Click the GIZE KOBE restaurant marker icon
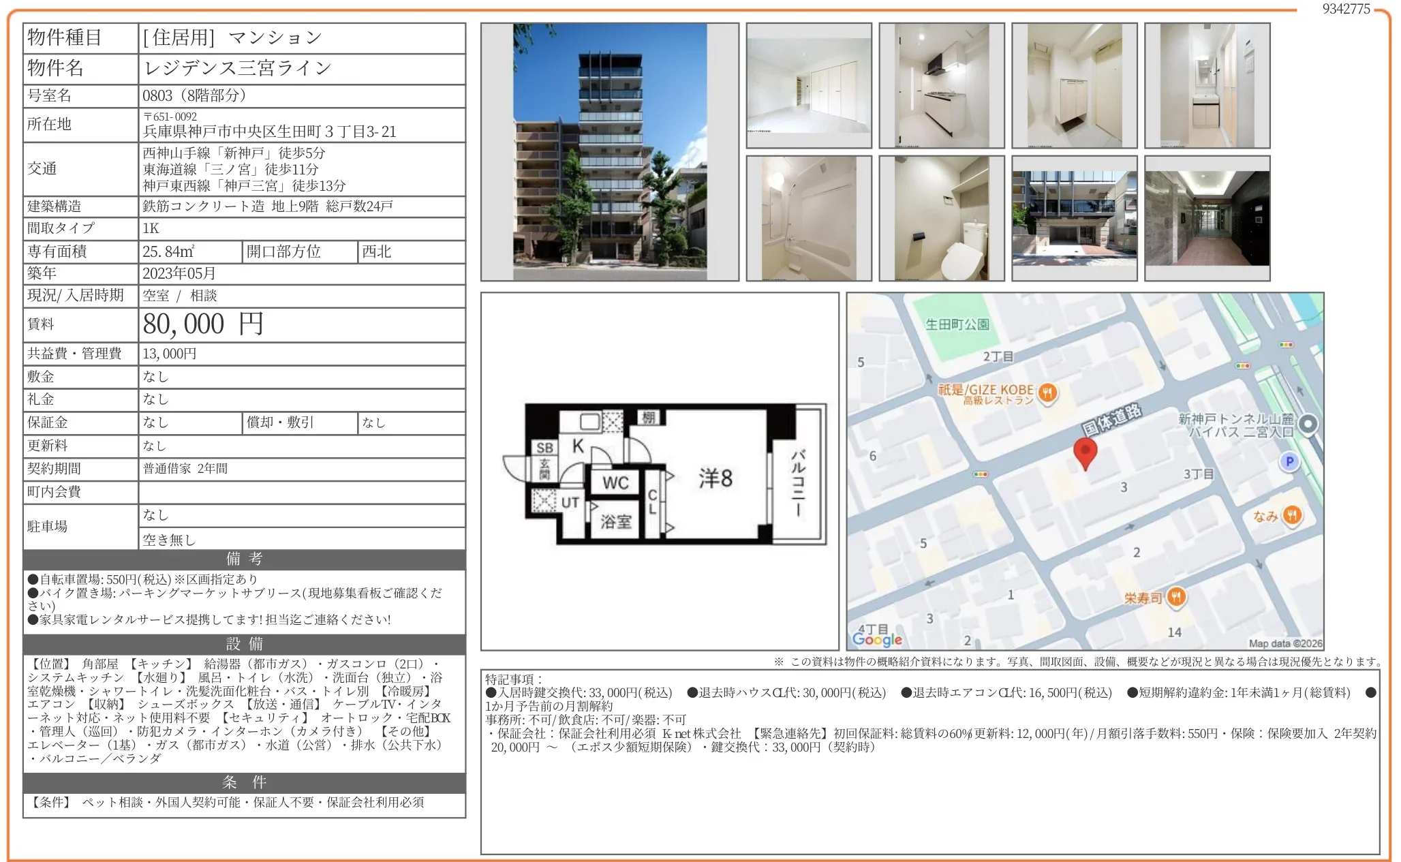The width and height of the screenshot is (1401, 862). click(1048, 392)
